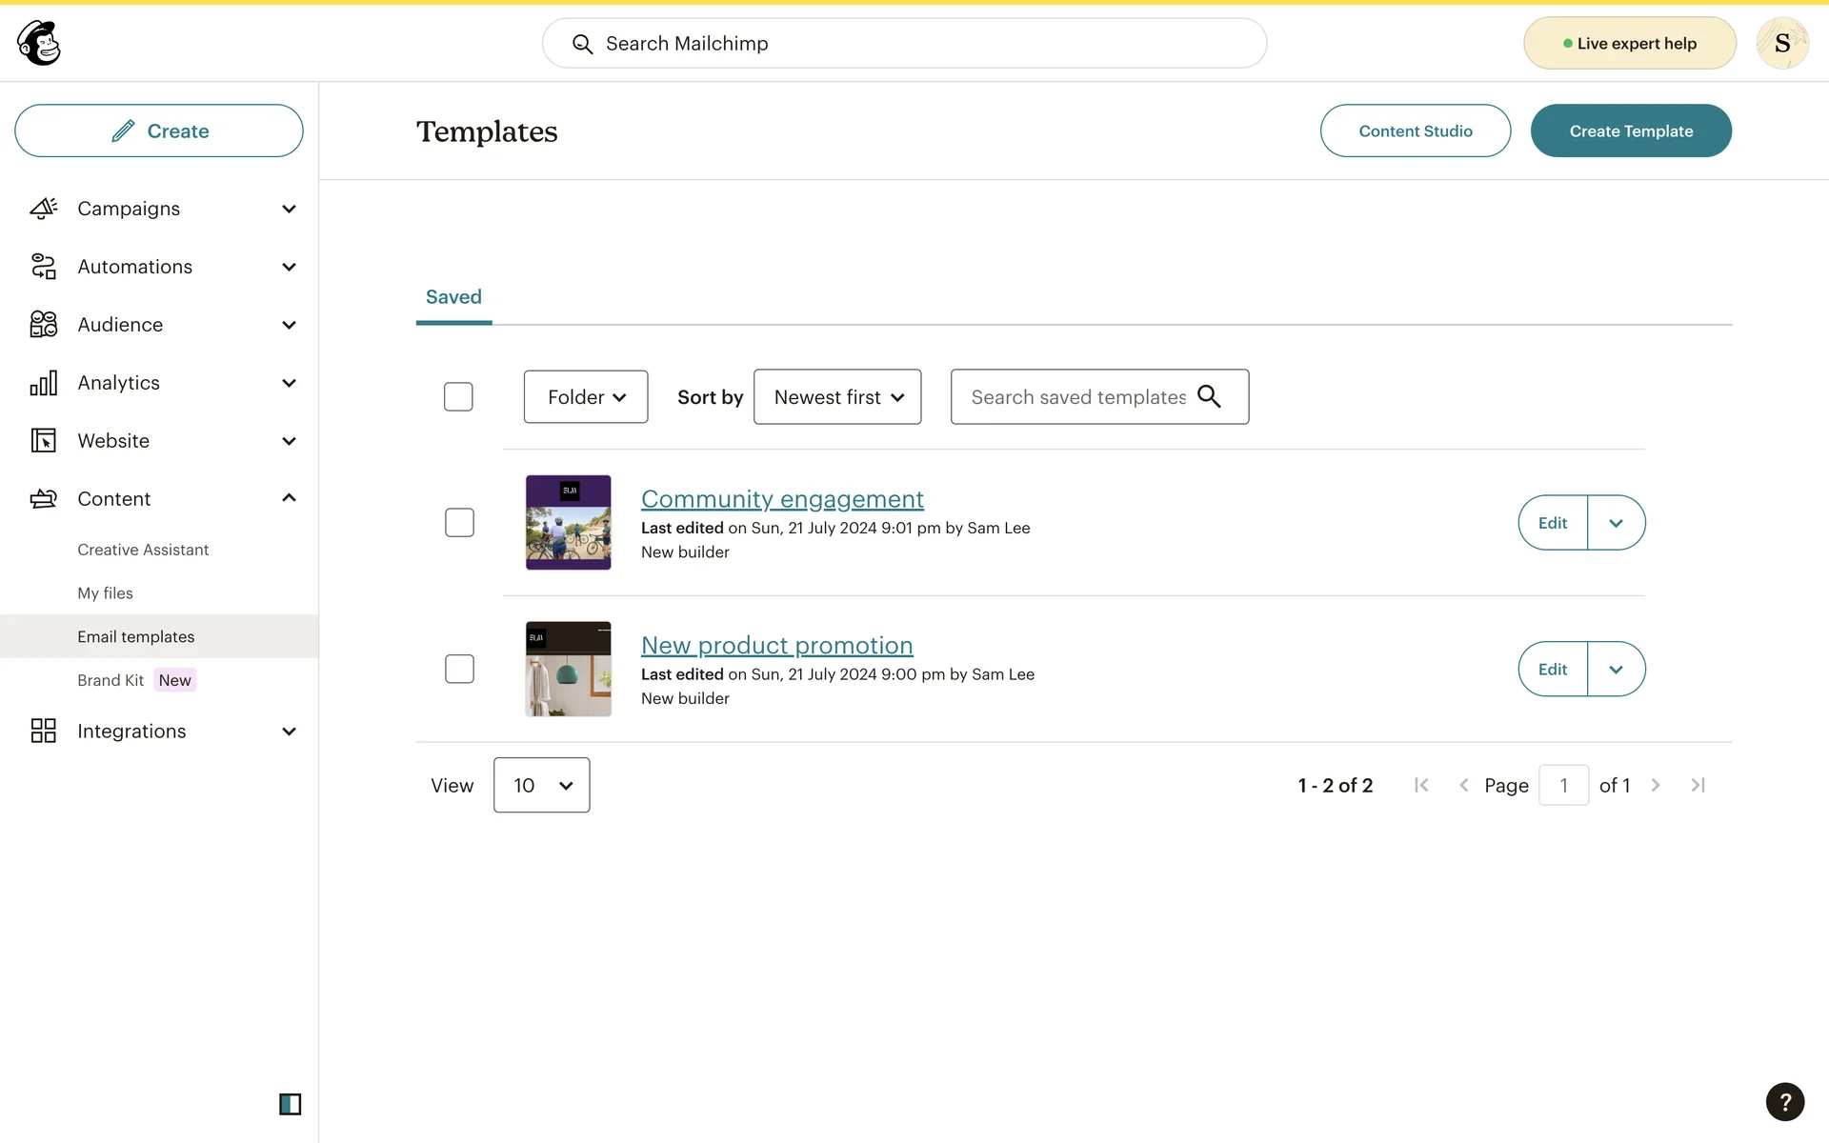The height and width of the screenshot is (1143, 1829).
Task: Collapse the sidebar with the panel icon
Action: tap(290, 1104)
